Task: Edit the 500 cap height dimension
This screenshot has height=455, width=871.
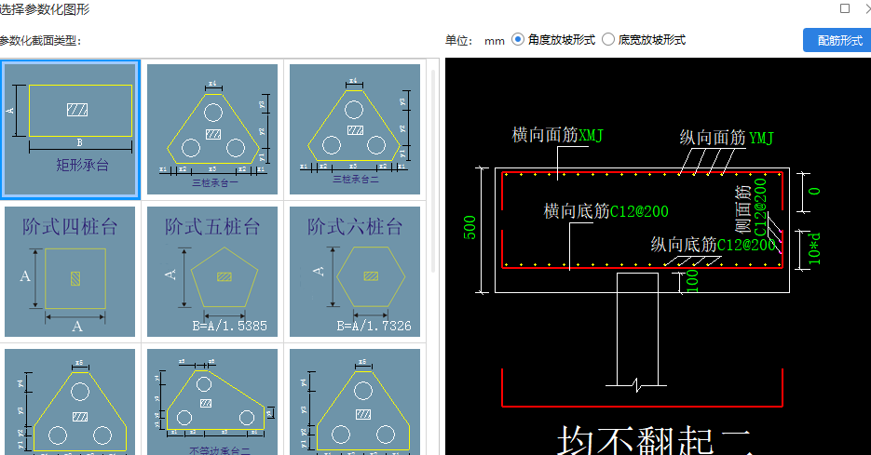Action: pos(470,227)
